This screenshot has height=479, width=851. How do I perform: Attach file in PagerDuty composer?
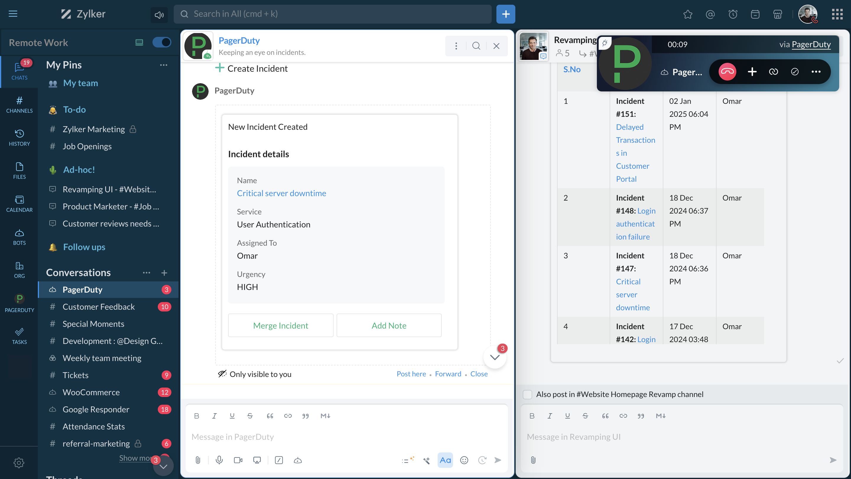[x=198, y=460]
